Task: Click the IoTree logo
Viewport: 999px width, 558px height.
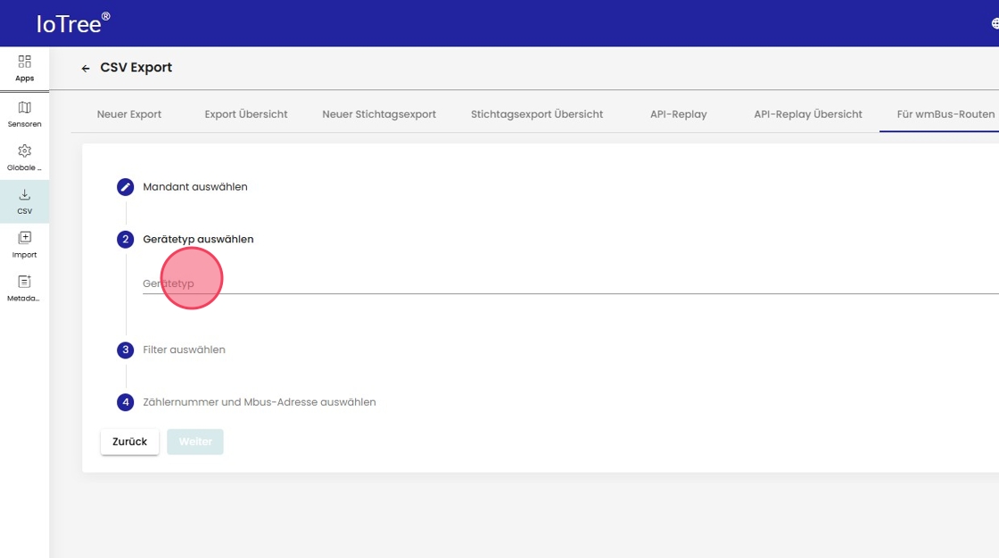Action: point(73,24)
